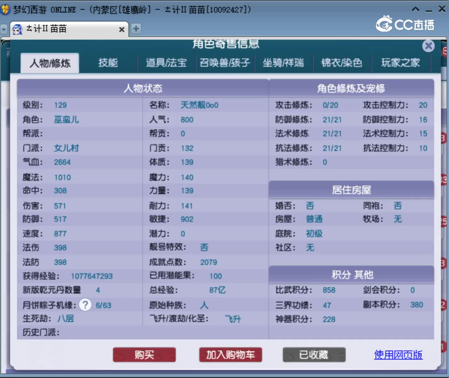Click the 总经验 value 87亿

(x=217, y=290)
